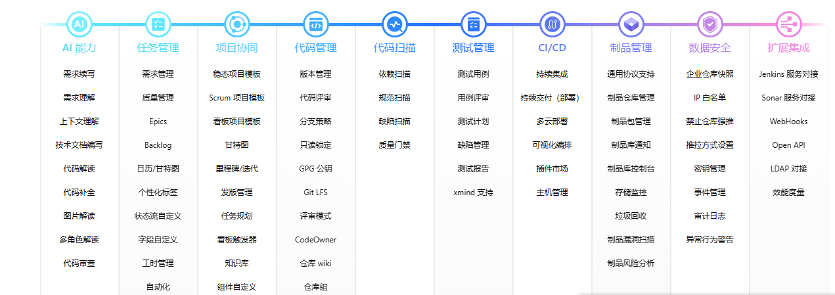Open the 测试管理 heading
835x295 pixels.
[x=473, y=48]
